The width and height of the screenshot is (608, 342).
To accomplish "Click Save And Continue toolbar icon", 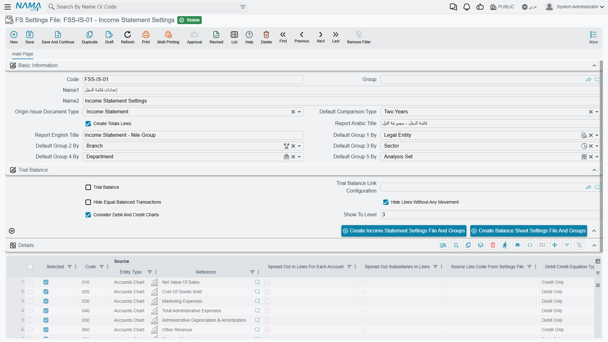I will 58,35.
